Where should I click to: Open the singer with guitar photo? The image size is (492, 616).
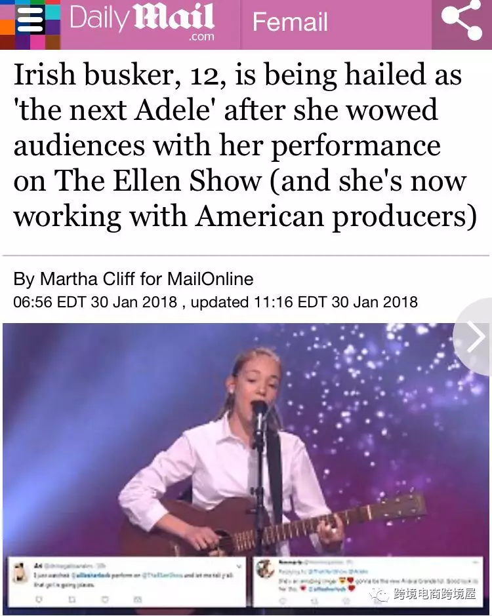(246, 440)
